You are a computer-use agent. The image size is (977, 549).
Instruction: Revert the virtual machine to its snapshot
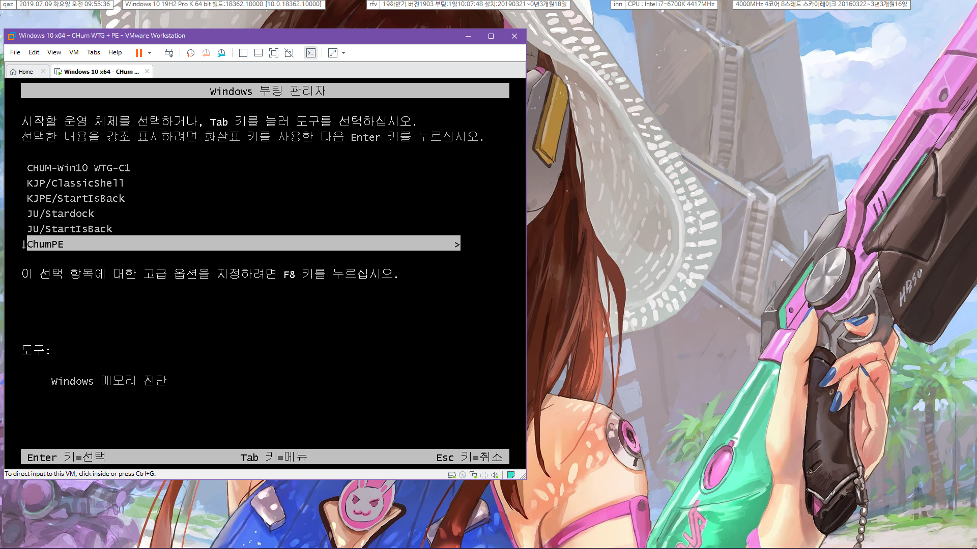[206, 53]
